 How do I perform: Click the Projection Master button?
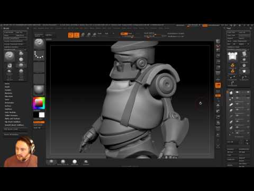pos(39,35)
